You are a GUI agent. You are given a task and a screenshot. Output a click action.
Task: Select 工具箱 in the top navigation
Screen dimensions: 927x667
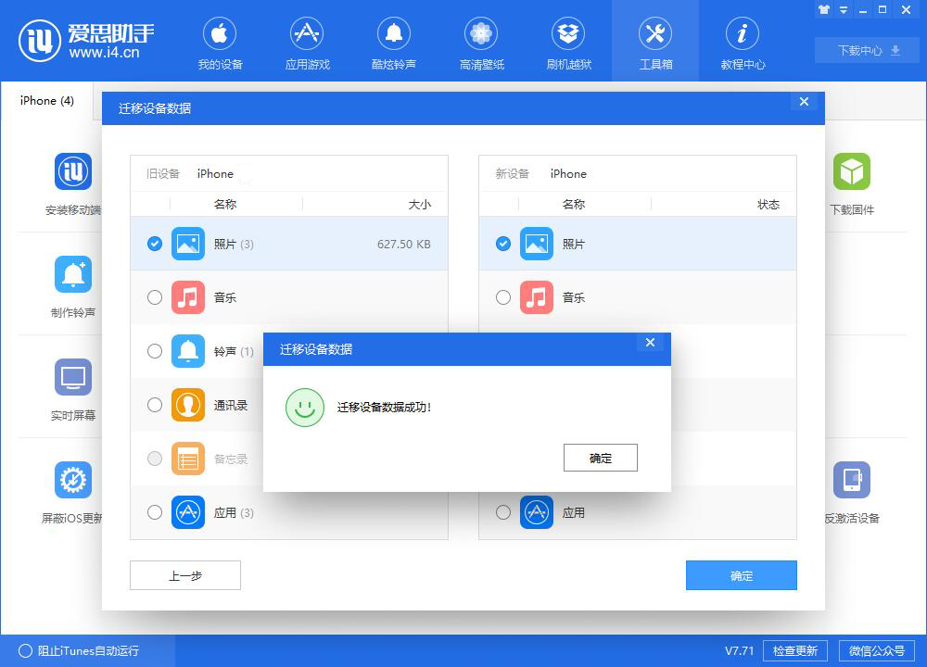(655, 41)
